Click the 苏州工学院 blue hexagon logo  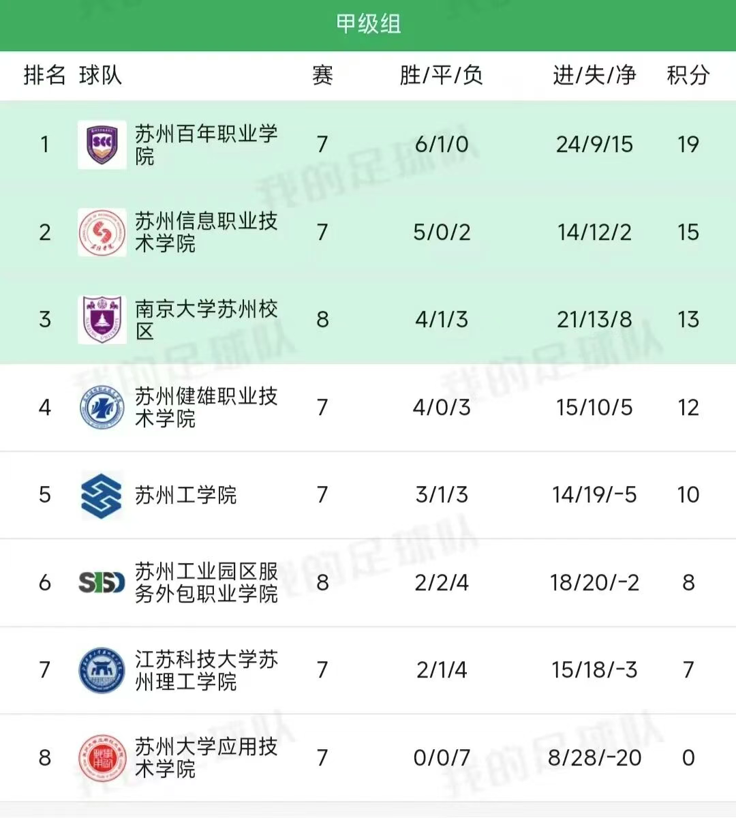click(102, 495)
